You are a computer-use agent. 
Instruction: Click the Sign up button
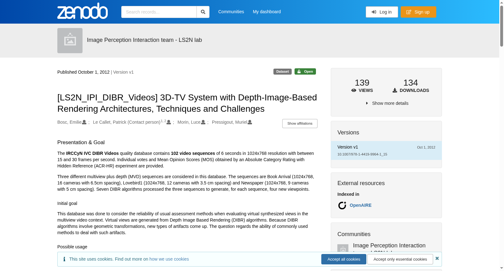418,12
